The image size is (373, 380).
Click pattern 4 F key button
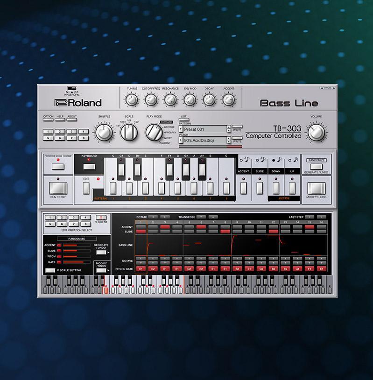pyautogui.click(x=162, y=188)
